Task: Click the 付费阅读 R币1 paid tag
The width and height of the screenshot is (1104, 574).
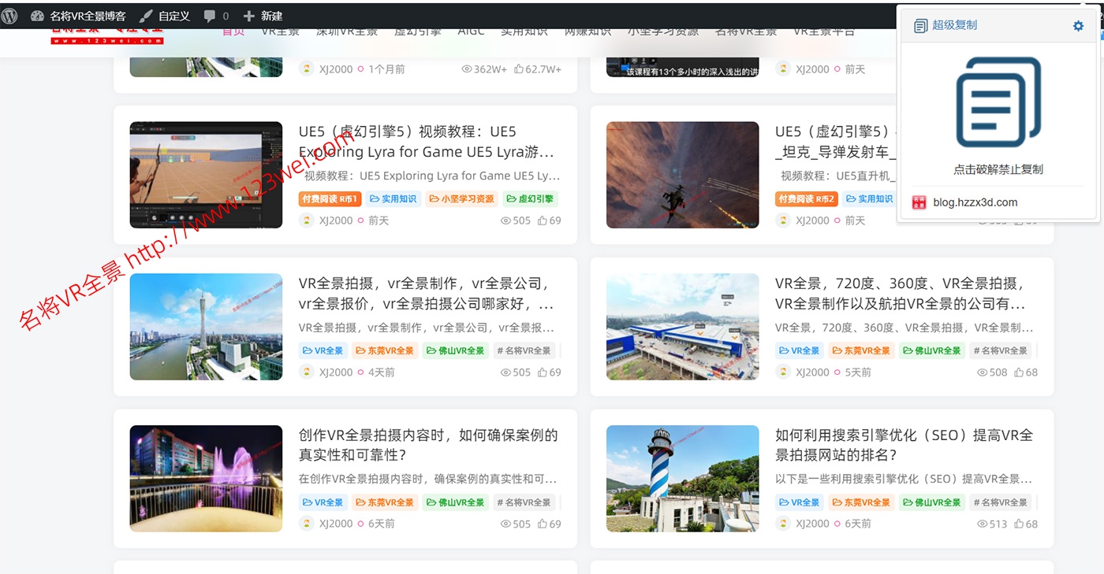Action: tap(330, 198)
